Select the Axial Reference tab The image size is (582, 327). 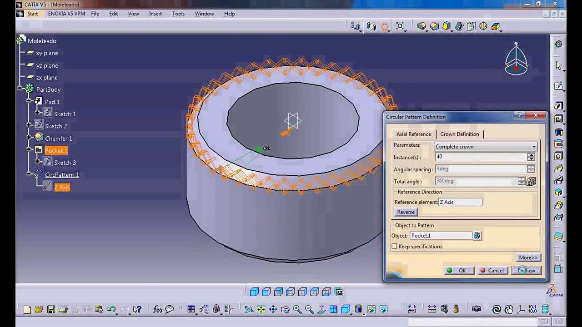tap(413, 134)
